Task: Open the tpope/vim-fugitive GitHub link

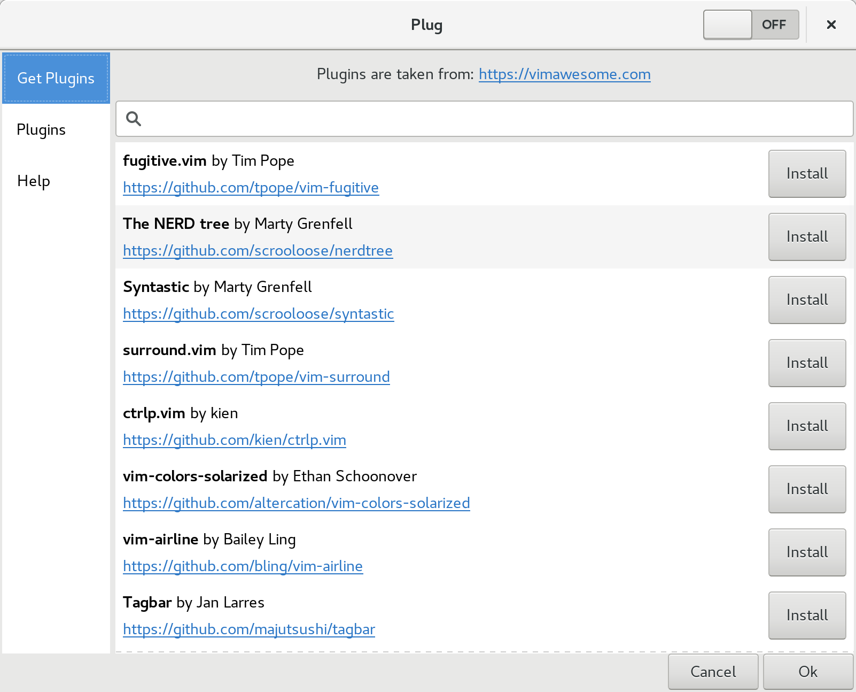Action: 251,188
